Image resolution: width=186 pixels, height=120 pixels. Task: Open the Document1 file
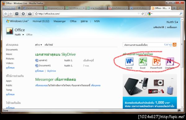click(45, 66)
